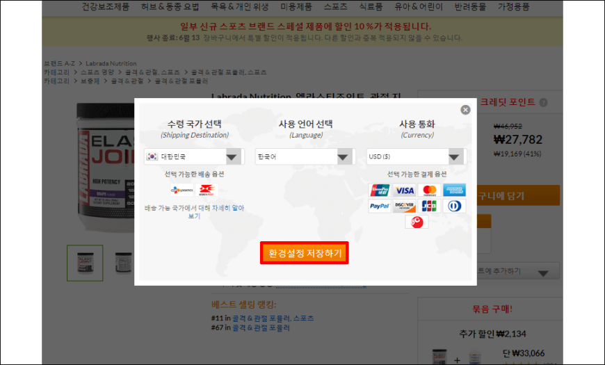Open #11 ranking 골격 & 관절 포뮬러, 스포츠 link
Screen dimensions: 605x365
273,318
